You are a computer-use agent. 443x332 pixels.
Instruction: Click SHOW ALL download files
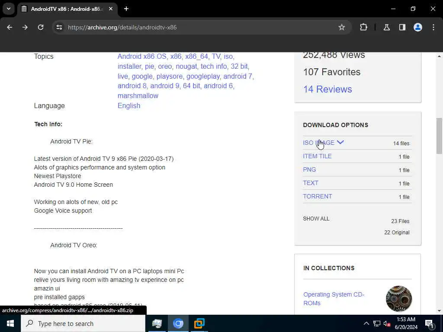316,218
